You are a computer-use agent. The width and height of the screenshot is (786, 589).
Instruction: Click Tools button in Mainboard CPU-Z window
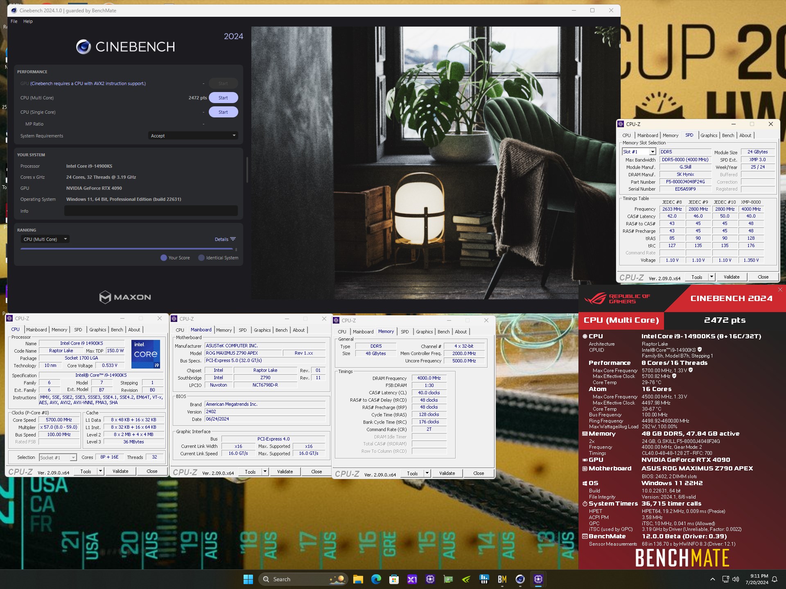(x=250, y=472)
